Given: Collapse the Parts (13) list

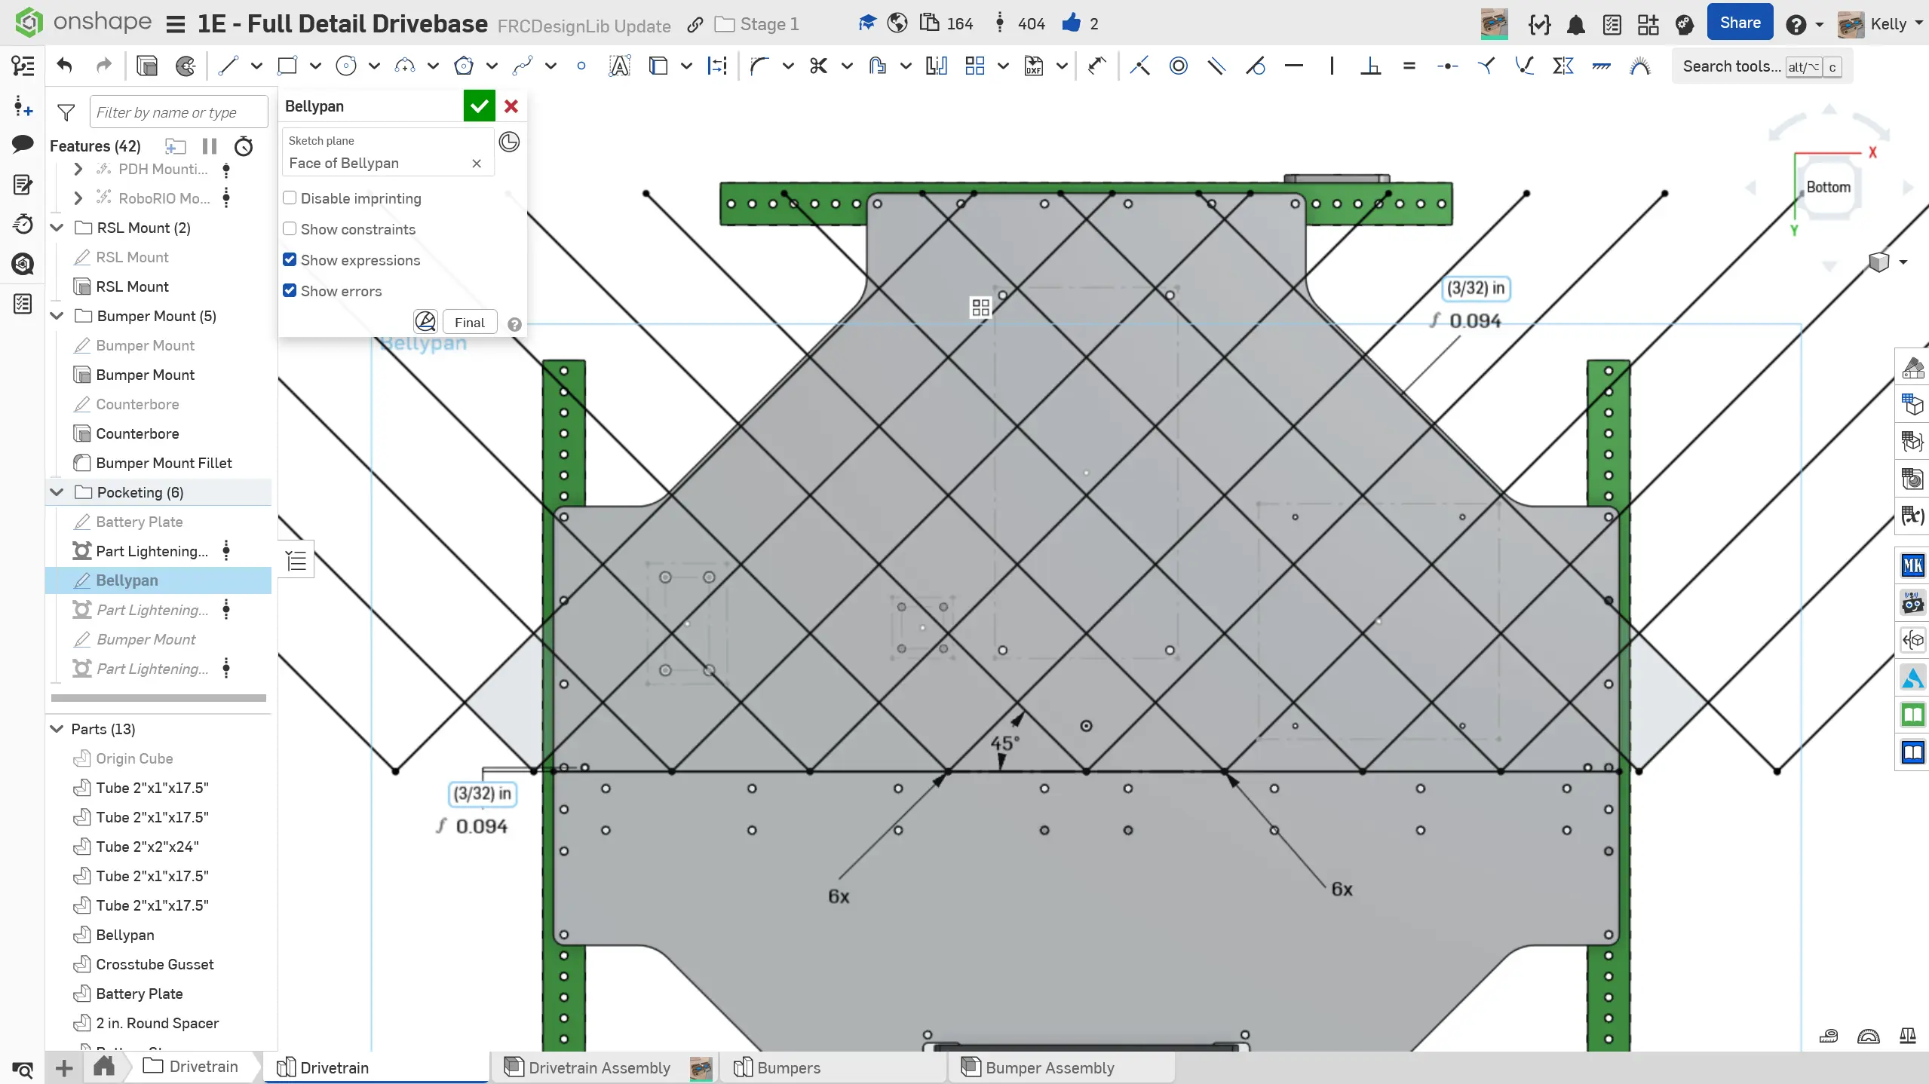Looking at the screenshot, I should tap(57, 729).
